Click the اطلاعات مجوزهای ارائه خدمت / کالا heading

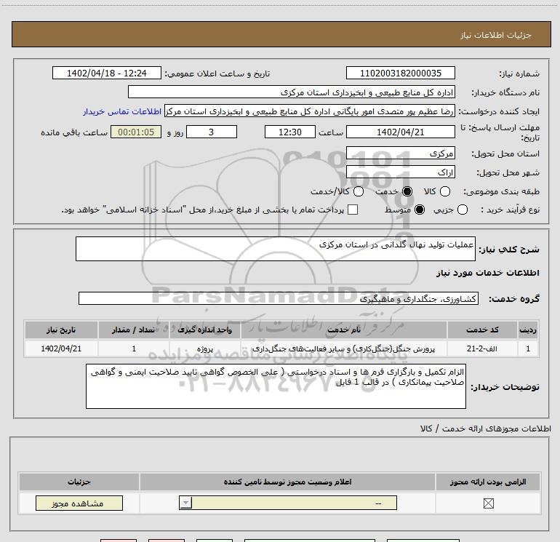[486, 429]
